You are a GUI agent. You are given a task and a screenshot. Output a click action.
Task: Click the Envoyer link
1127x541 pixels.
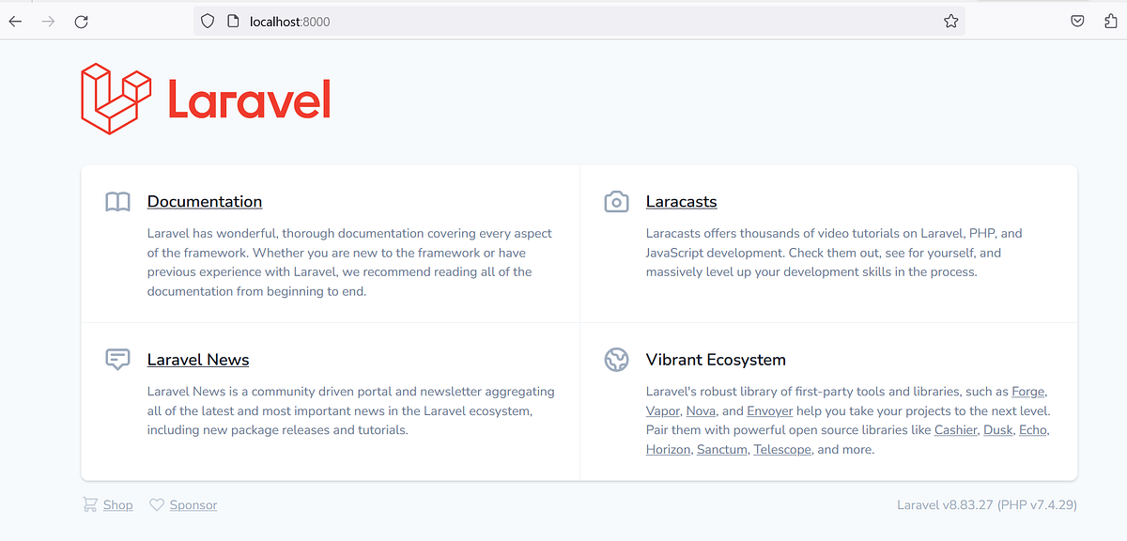point(770,410)
